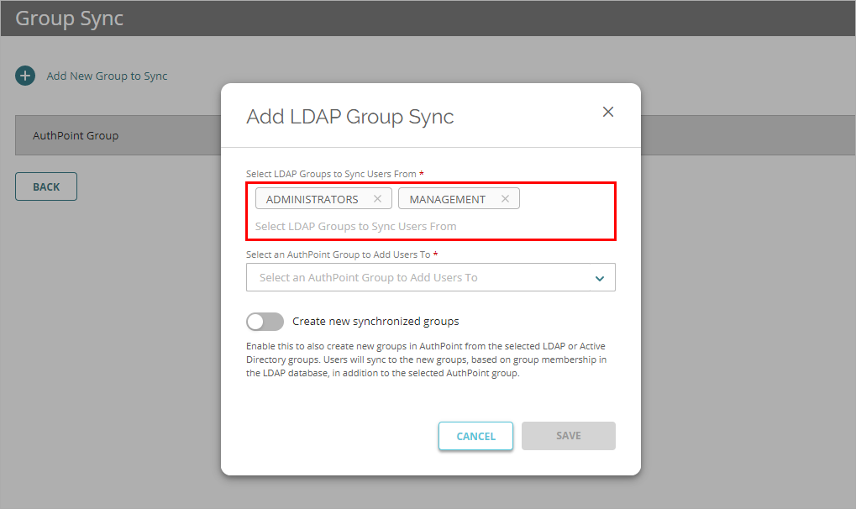Click the BACK button
The height and width of the screenshot is (509, 856).
tap(45, 186)
